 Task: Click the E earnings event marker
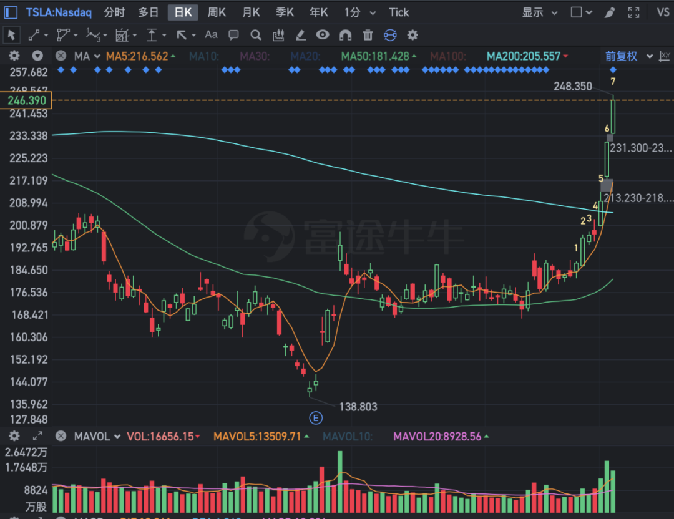(x=316, y=417)
